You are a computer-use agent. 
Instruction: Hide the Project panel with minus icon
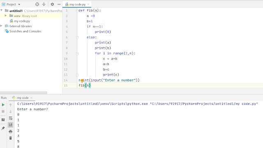[x=59, y=4]
